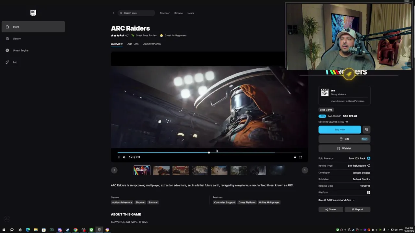The width and height of the screenshot is (415, 233).
Task: Click the Buy Now button
Action: (x=339, y=130)
